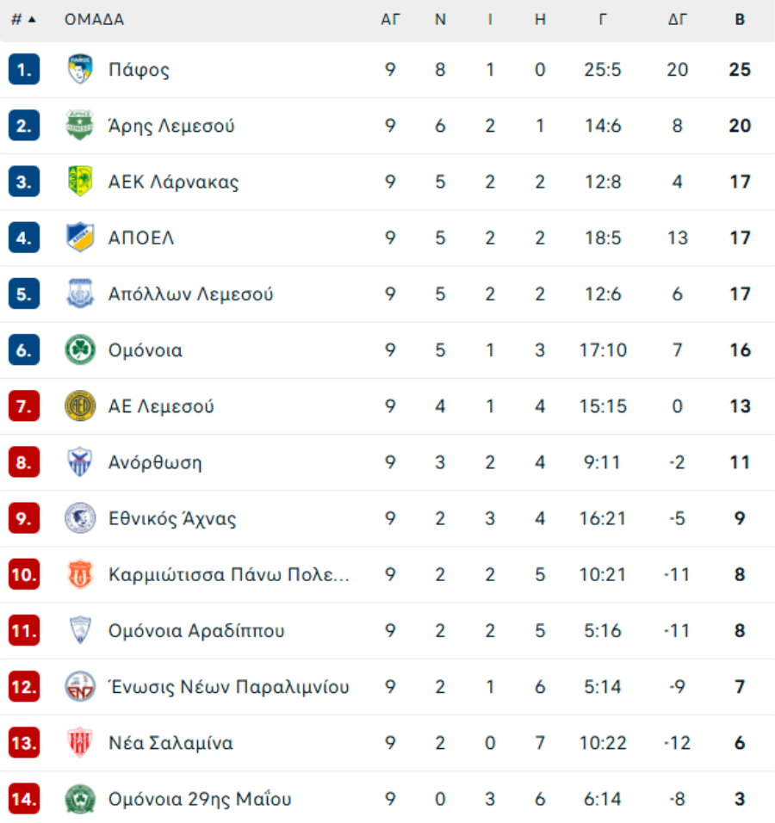The width and height of the screenshot is (775, 823).
Task: Click the Εθνικός Άχνας round crest
Action: 80,518
